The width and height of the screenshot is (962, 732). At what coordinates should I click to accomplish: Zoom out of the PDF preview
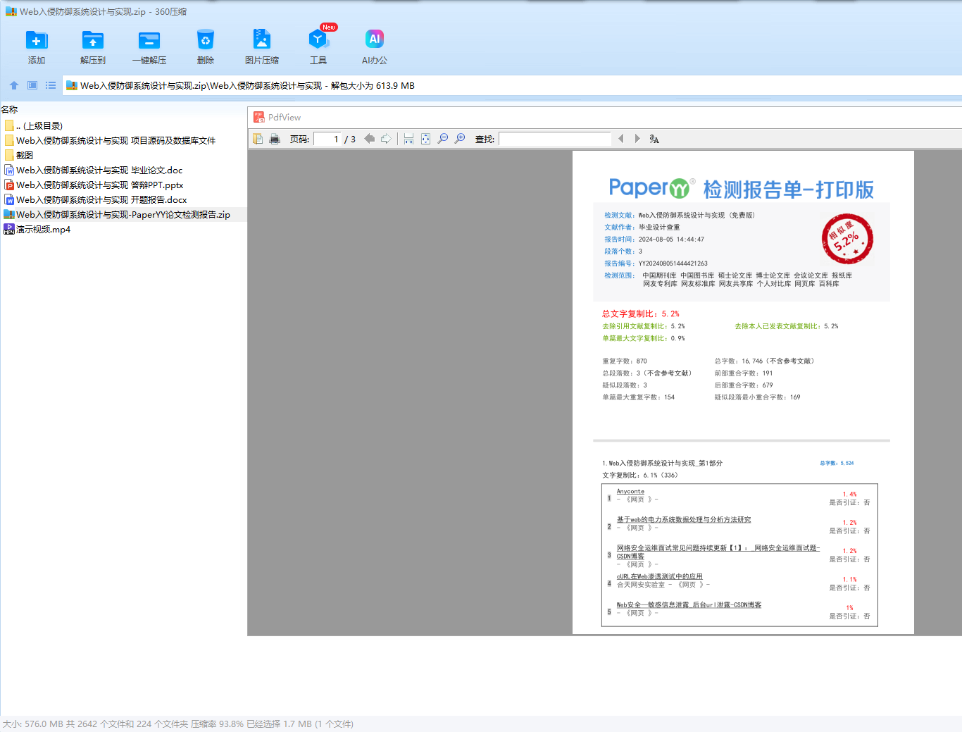(443, 139)
